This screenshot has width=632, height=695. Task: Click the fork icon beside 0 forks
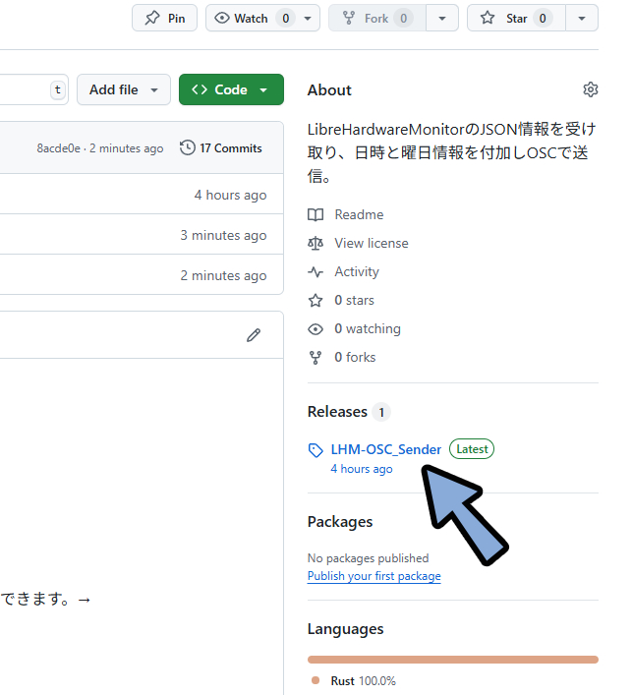pyautogui.click(x=316, y=357)
